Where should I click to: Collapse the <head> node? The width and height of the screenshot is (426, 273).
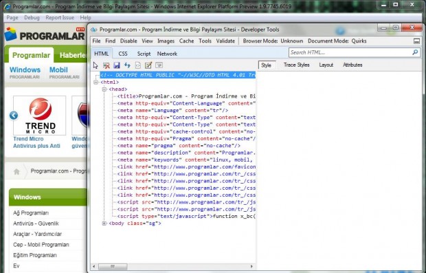(x=104, y=89)
